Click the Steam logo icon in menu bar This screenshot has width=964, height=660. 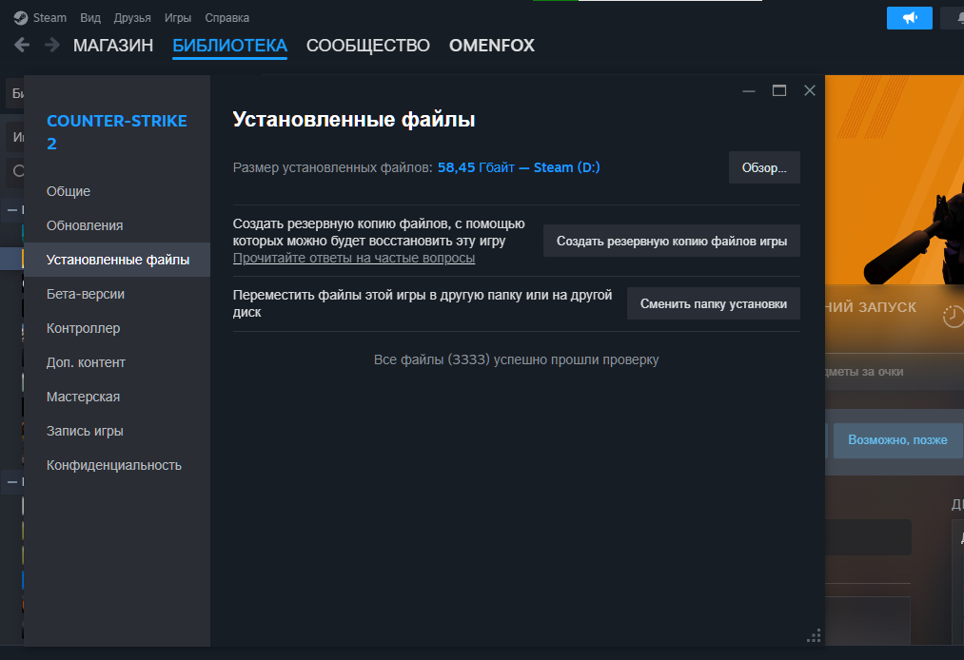click(21, 18)
